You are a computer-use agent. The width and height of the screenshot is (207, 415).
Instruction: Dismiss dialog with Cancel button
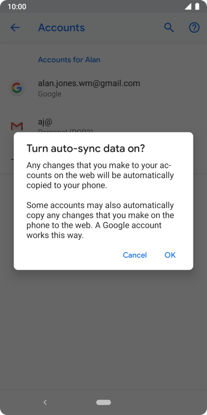tap(135, 255)
